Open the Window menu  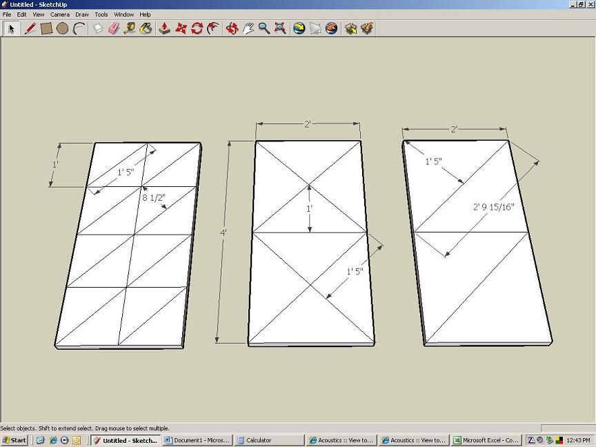point(123,14)
